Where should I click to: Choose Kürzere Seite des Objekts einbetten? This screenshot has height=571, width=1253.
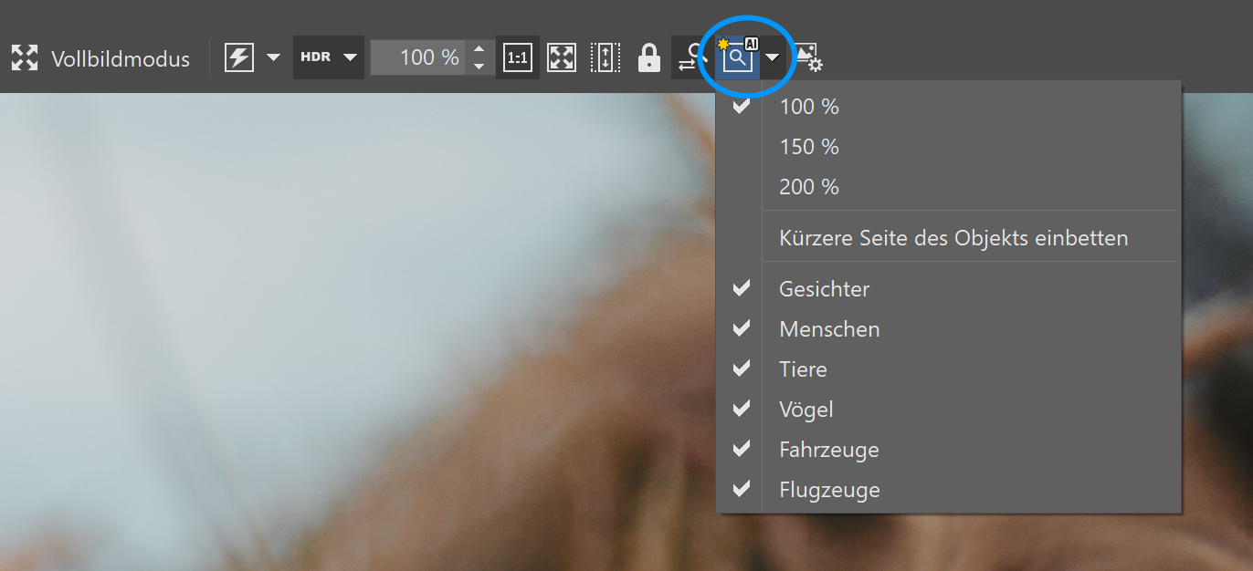tap(953, 238)
